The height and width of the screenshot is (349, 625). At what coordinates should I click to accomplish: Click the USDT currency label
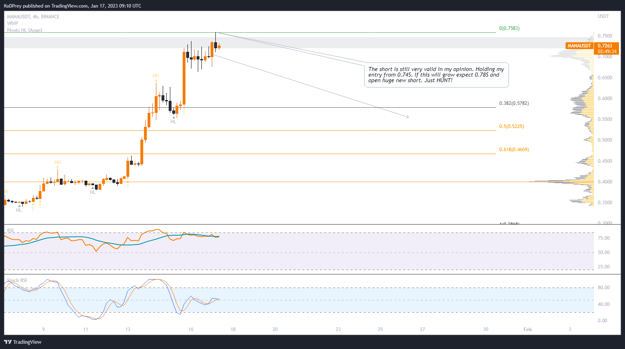[603, 16]
